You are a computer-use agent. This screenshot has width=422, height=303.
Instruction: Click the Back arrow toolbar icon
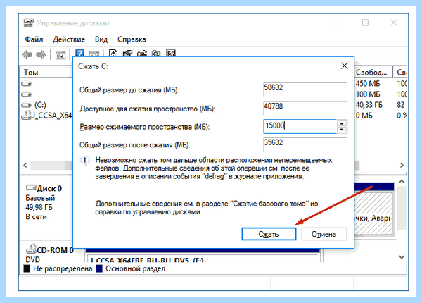tap(27, 55)
